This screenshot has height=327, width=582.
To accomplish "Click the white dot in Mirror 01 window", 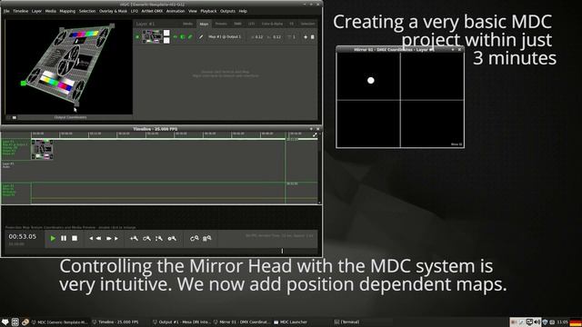I will pyautogui.click(x=370, y=81).
